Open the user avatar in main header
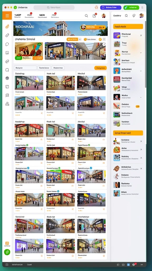 click(103, 16)
